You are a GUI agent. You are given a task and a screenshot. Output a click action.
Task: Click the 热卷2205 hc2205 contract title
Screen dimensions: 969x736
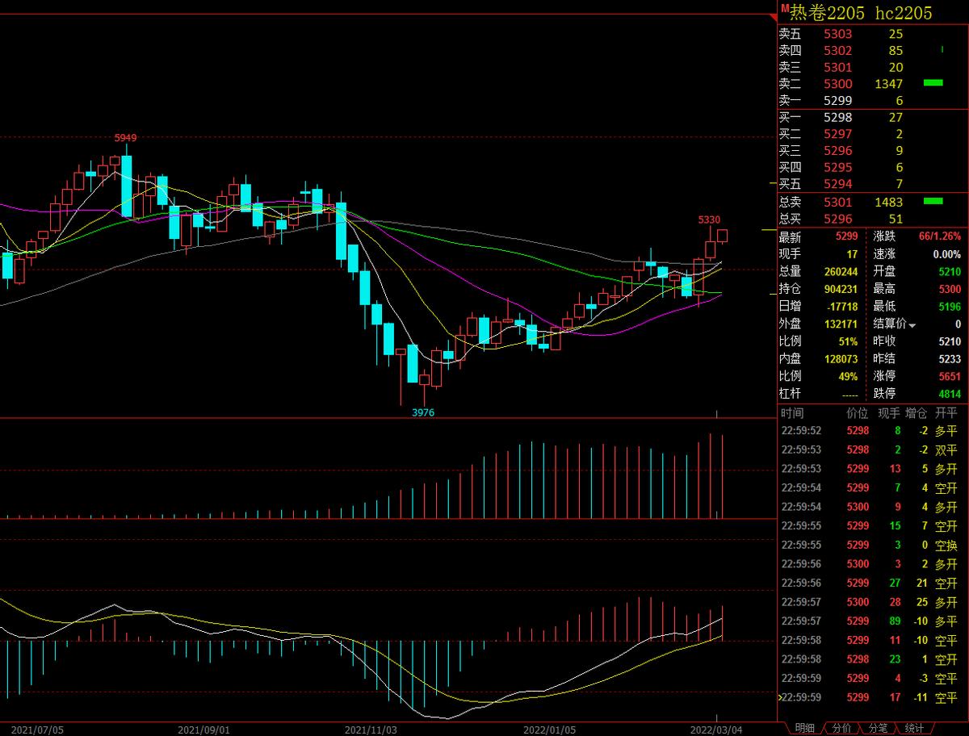(x=860, y=12)
